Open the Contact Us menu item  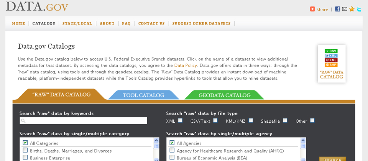151,23
